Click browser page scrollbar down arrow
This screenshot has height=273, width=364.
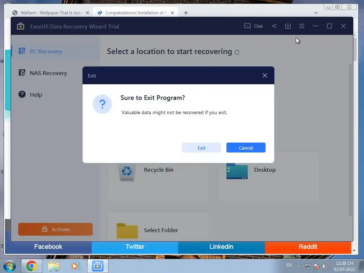click(354, 251)
